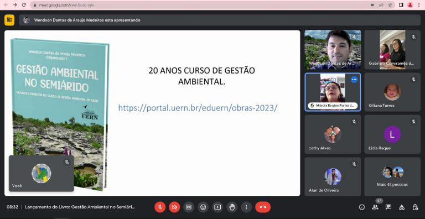The height and width of the screenshot is (219, 425).
Task: Click the camera indicator in address bar
Action: click(372, 5)
